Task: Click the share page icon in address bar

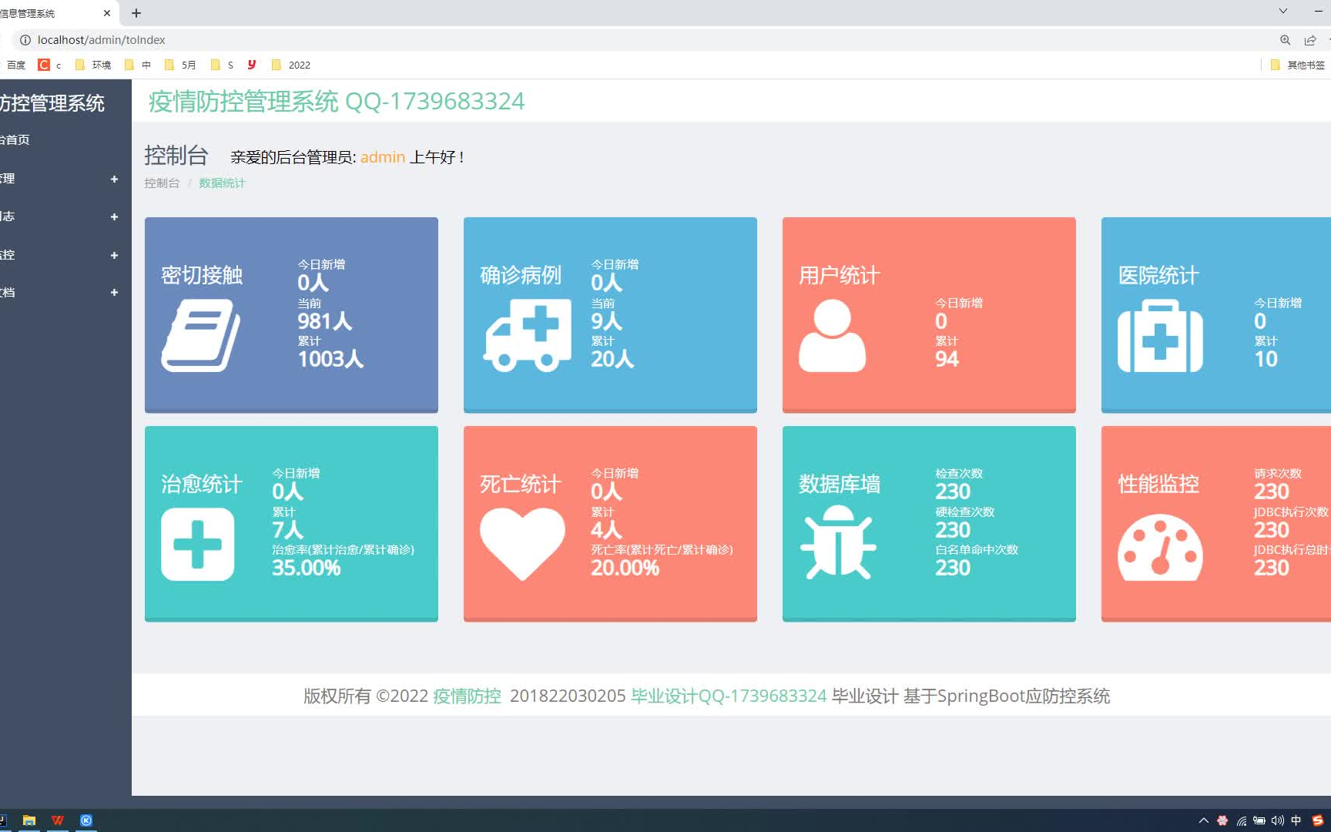Action: click(x=1310, y=40)
